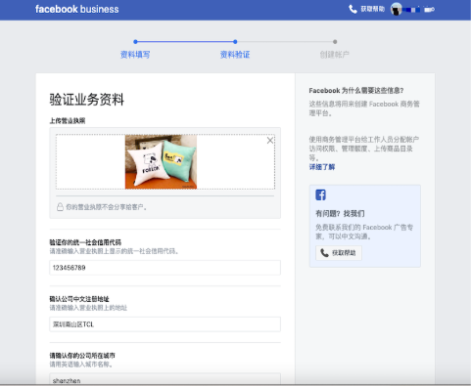The width and height of the screenshot is (471, 386).
Task: Open 详细了解 link
Action: (322, 167)
